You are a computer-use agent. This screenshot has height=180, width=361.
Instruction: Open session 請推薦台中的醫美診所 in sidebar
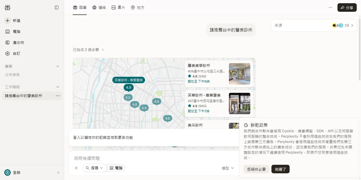pyautogui.click(x=24, y=96)
